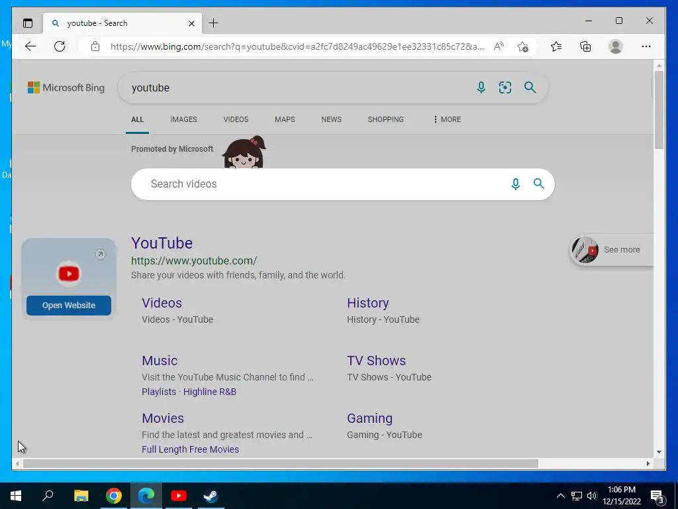This screenshot has width=678, height=509.
Task: Open File Explorer from taskbar
Action: coord(81,496)
